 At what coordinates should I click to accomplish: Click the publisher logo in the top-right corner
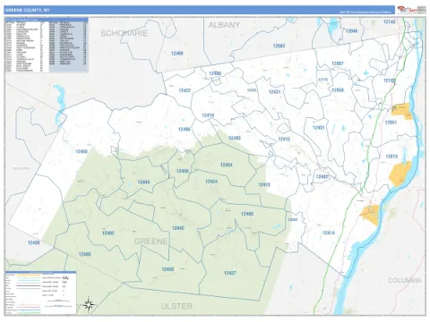[411, 10]
